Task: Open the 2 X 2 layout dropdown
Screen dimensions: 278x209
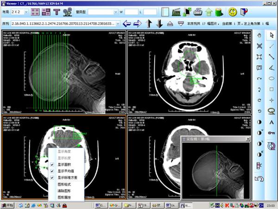Action: click(26, 12)
